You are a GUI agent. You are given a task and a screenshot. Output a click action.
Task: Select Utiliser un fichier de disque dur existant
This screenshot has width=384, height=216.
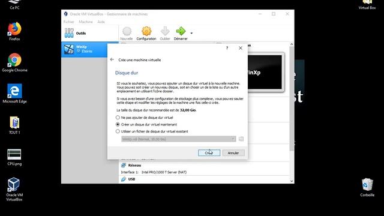tap(152, 131)
